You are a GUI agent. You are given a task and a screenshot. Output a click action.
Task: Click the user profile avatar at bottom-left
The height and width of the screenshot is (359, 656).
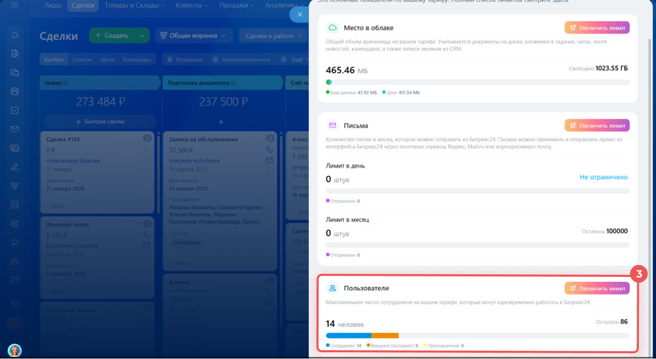coord(15,350)
